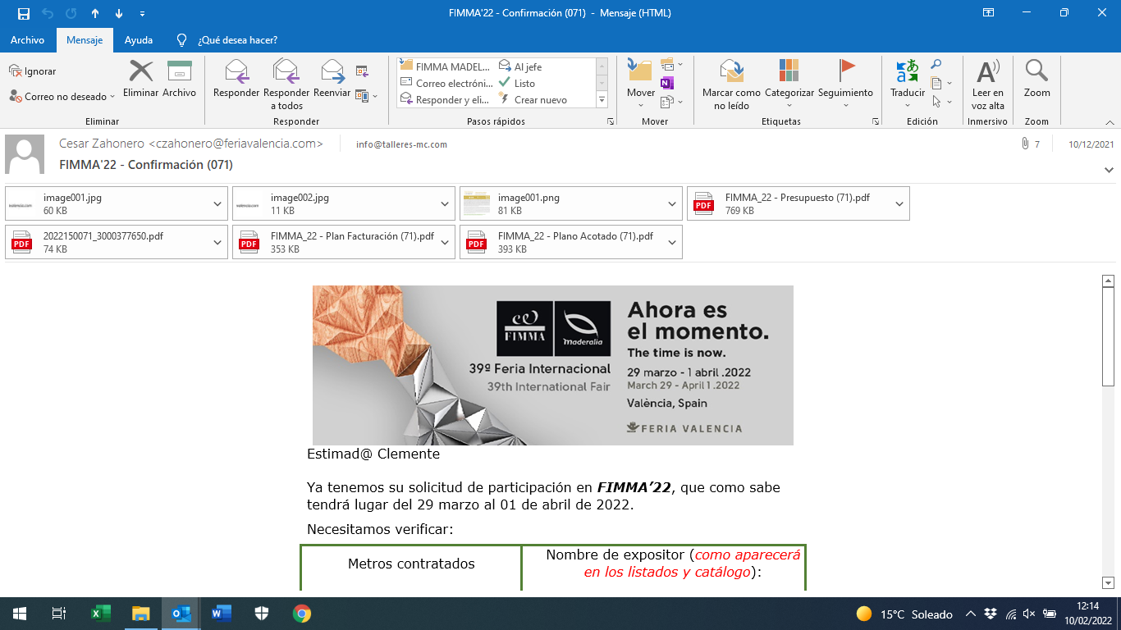Open the Rules dropdown in Mover group
This screenshot has height=630, width=1121.
[671, 64]
